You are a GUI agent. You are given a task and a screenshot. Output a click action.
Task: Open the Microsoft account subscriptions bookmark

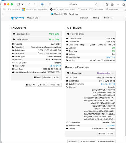(35, 9)
